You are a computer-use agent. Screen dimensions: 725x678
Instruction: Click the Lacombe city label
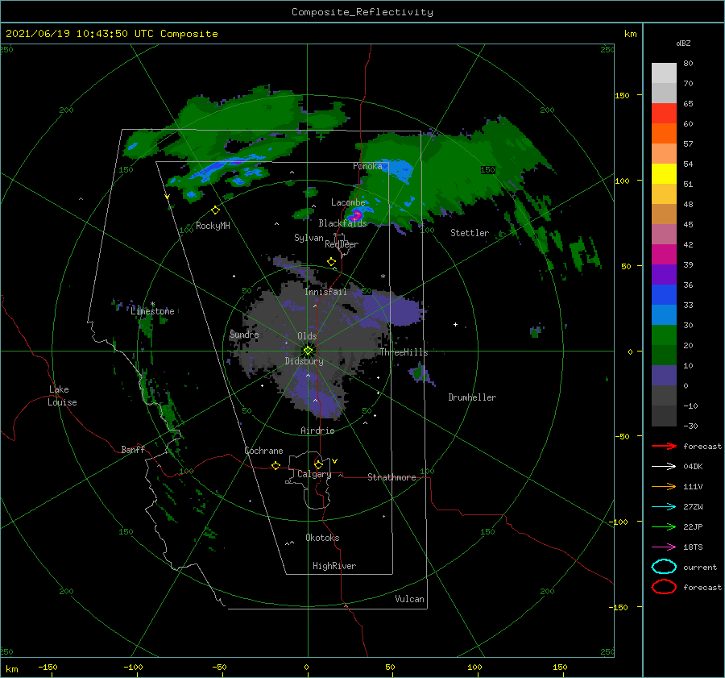(348, 202)
